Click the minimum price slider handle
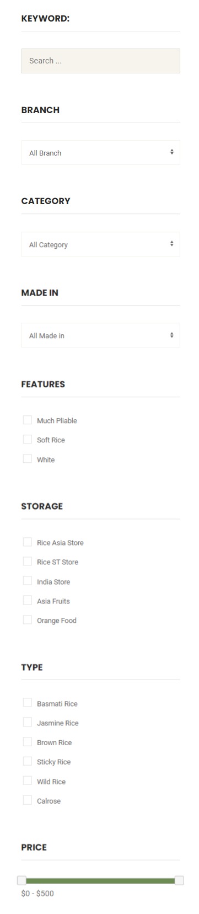This screenshot has width=199, height=914. coord(21,880)
